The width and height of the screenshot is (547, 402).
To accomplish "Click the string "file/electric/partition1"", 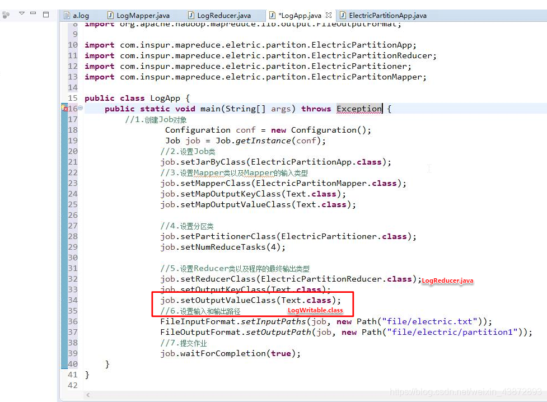I will coord(452,332).
